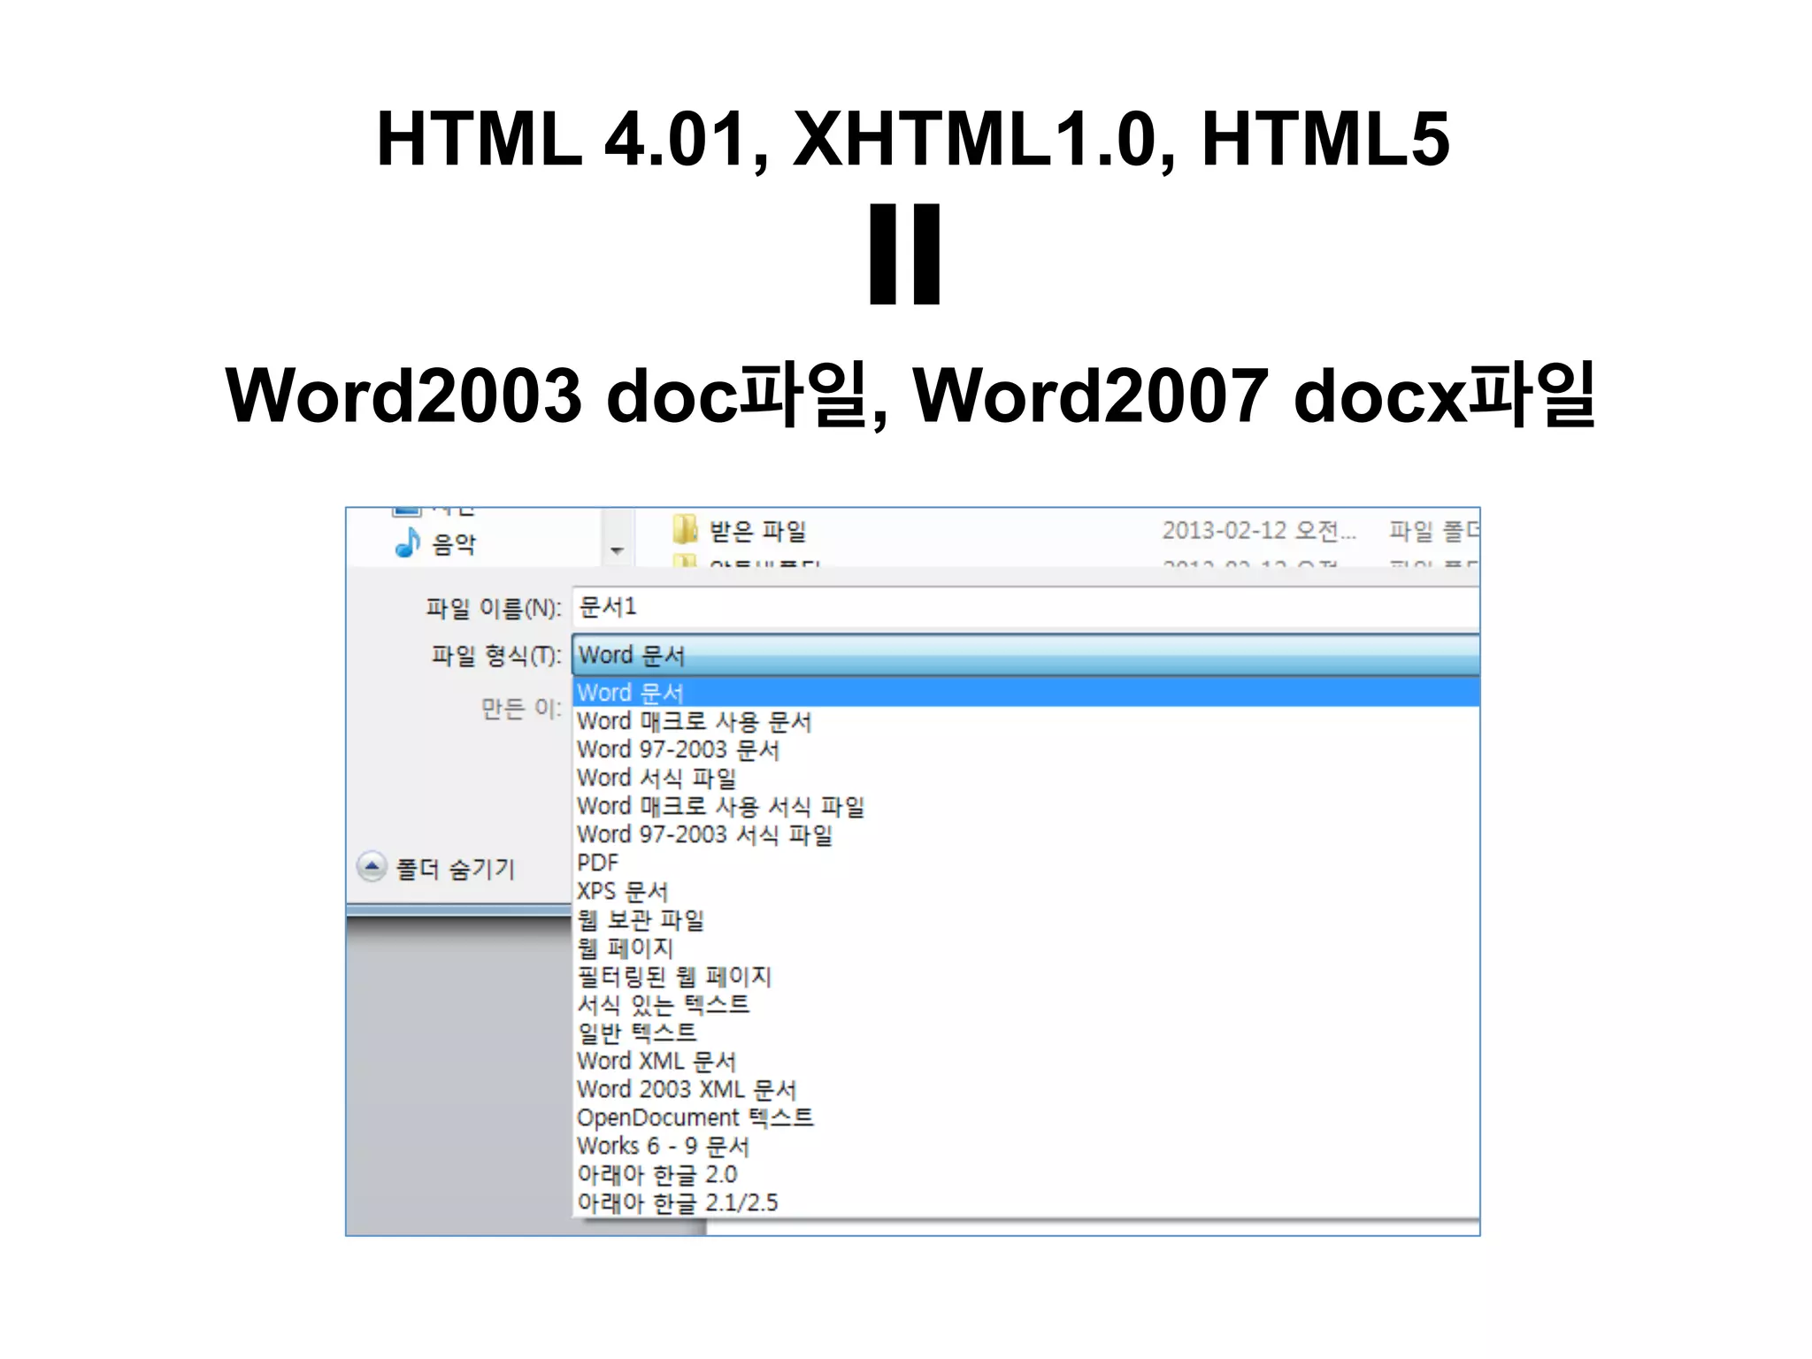Open the 파일 형식 combo box
Image resolution: width=1812 pixels, height=1359 pixels.
tap(1025, 655)
